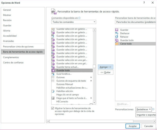Click the info icon next to Comandos disponibles en
Screen dimensions: 157x130
tap(79, 18)
